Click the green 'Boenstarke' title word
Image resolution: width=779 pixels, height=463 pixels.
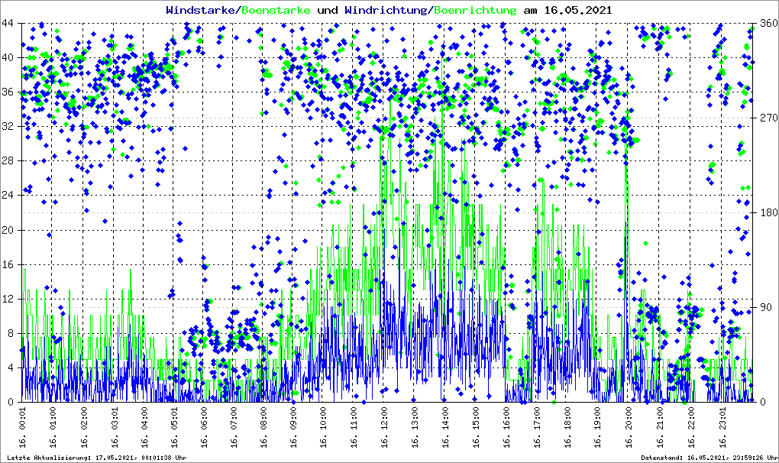(x=276, y=11)
